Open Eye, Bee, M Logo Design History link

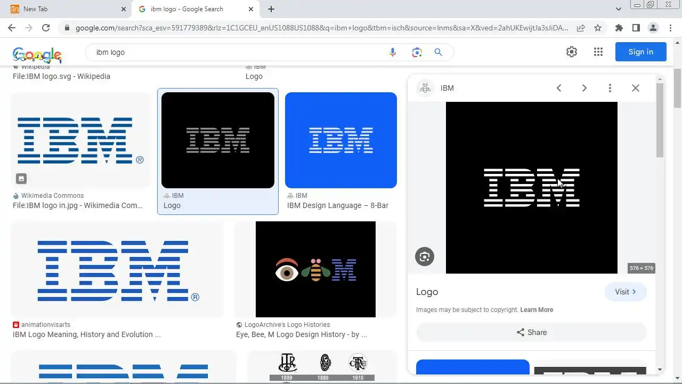pyautogui.click(x=302, y=334)
